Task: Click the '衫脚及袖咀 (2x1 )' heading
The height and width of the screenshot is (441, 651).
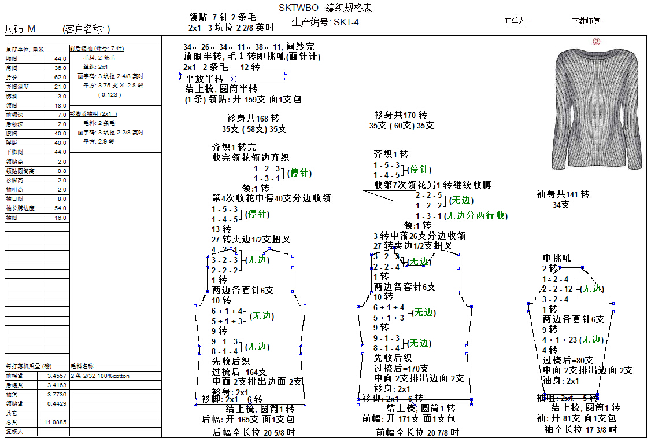Action: (94, 114)
